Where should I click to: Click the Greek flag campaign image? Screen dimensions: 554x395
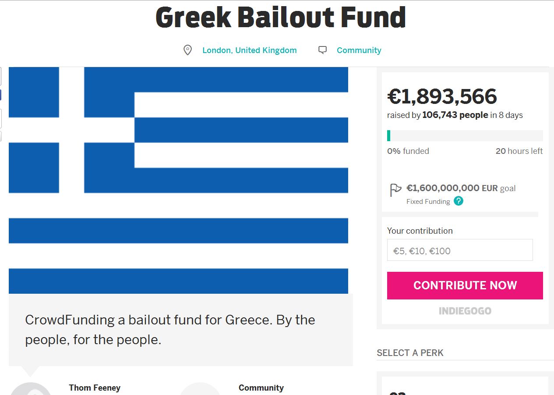[x=178, y=180]
